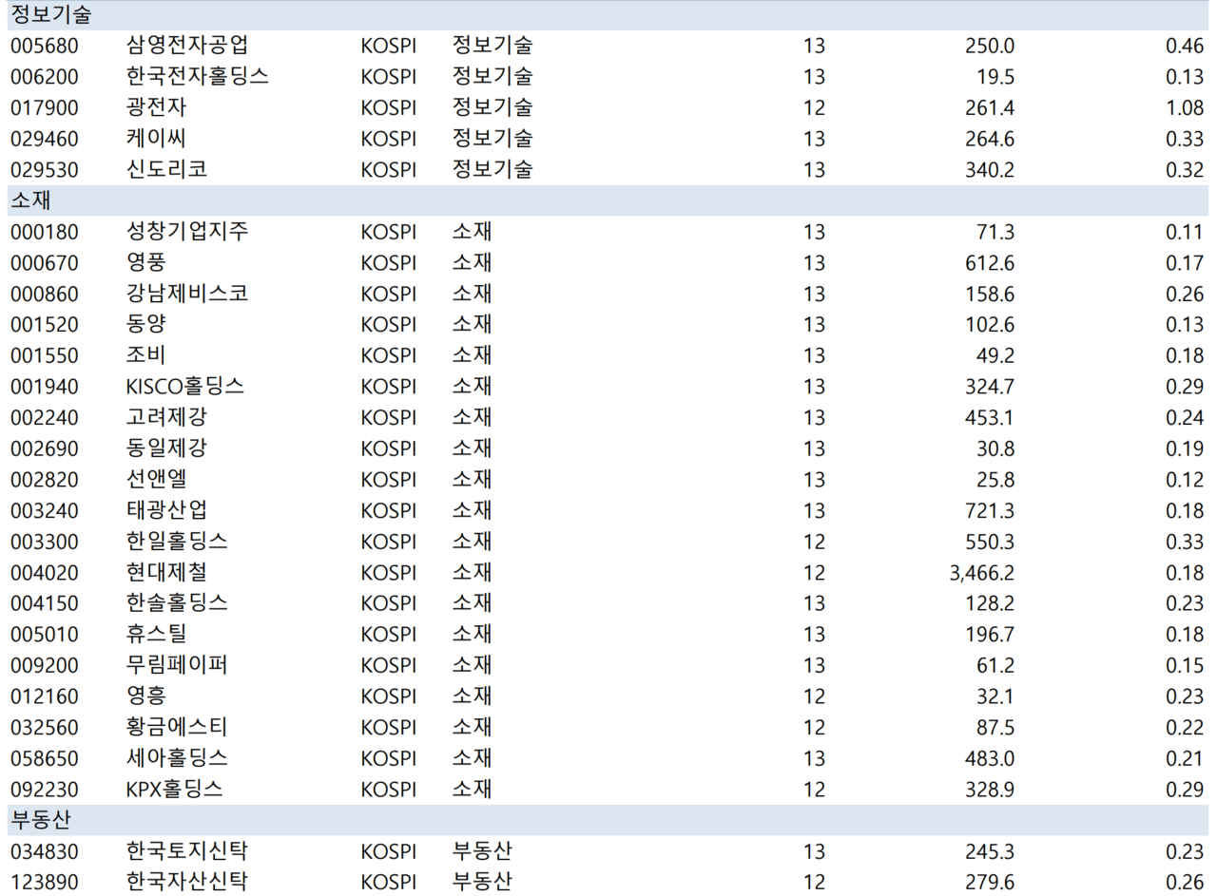Select the 소재 section header row
This screenshot has width=1217, height=896.
[608, 200]
